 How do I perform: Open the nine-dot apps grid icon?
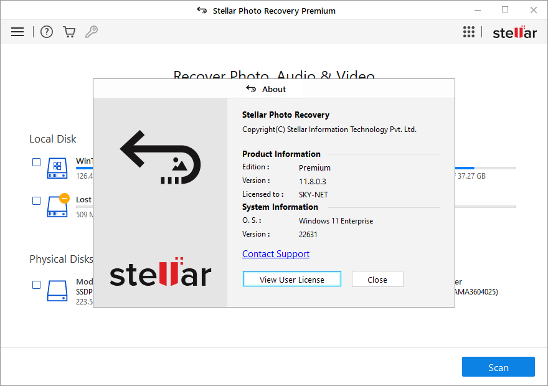point(469,32)
